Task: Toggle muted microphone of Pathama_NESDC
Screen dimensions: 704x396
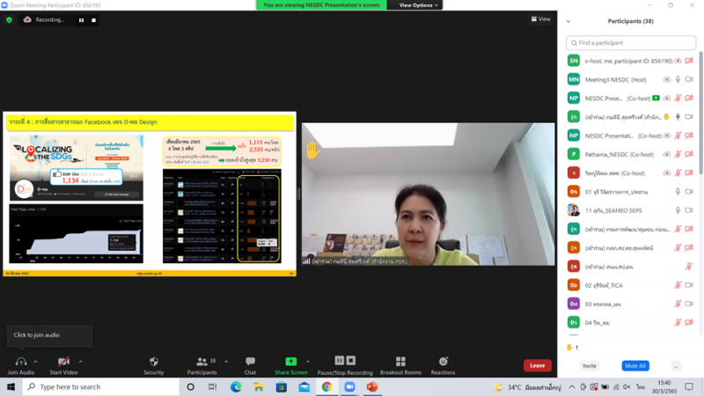Action: [678, 155]
